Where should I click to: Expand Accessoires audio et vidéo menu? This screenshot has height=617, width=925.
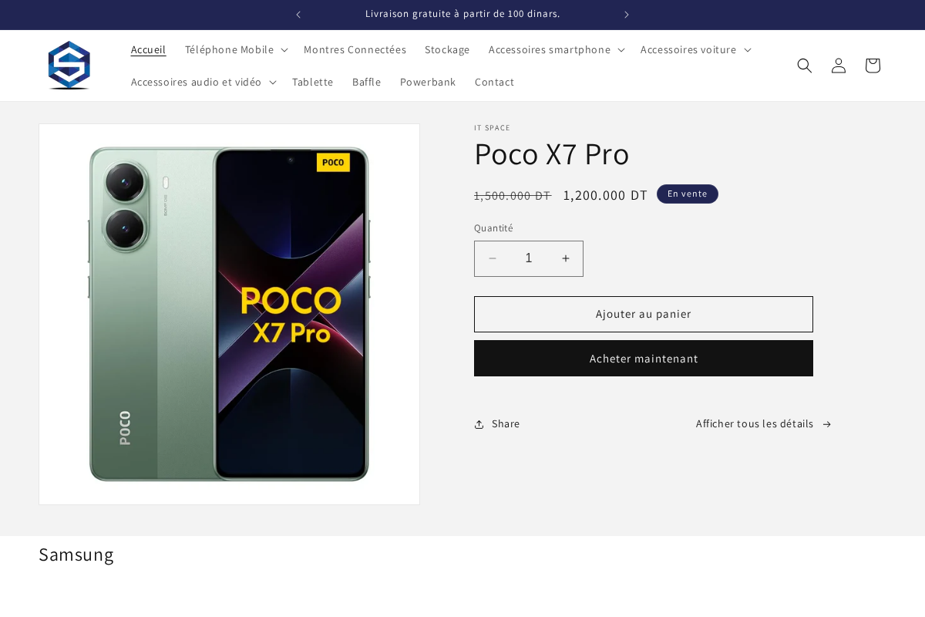[x=203, y=82]
